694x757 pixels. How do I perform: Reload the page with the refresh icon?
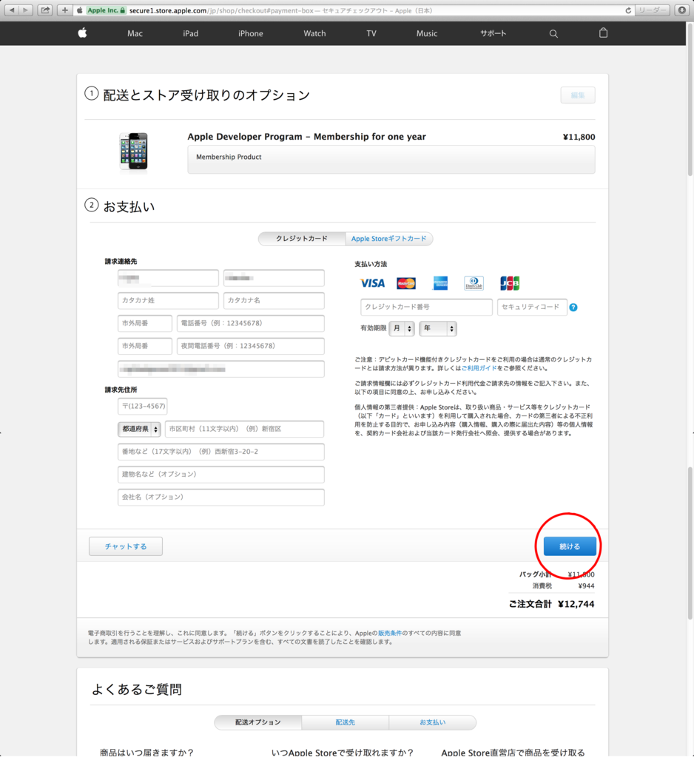click(x=628, y=10)
